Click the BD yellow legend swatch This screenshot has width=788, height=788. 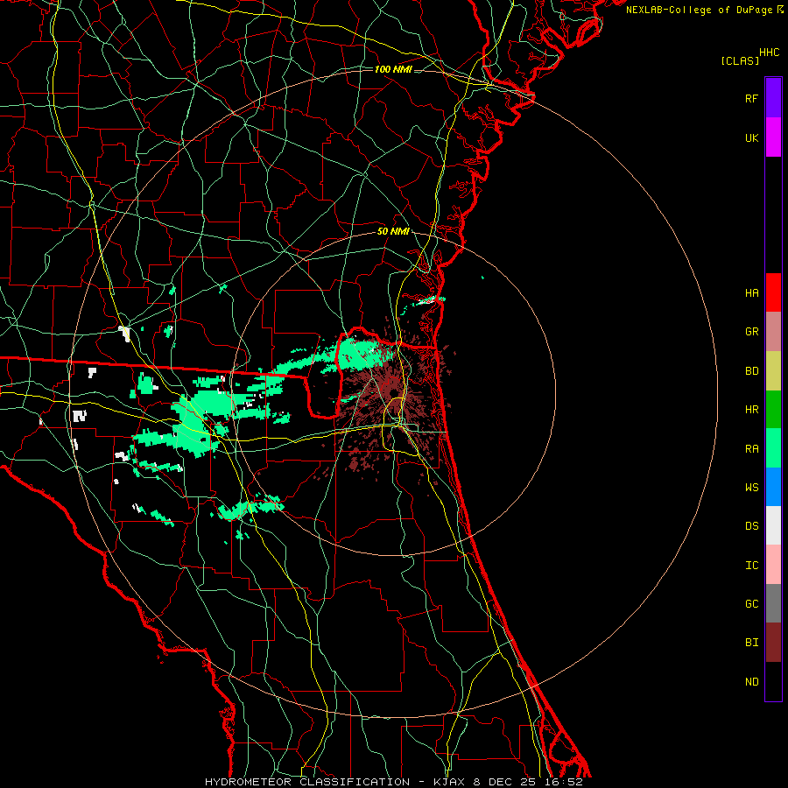[773, 371]
